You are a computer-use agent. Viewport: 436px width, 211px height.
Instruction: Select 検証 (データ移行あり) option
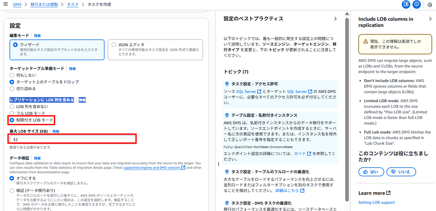point(12,191)
